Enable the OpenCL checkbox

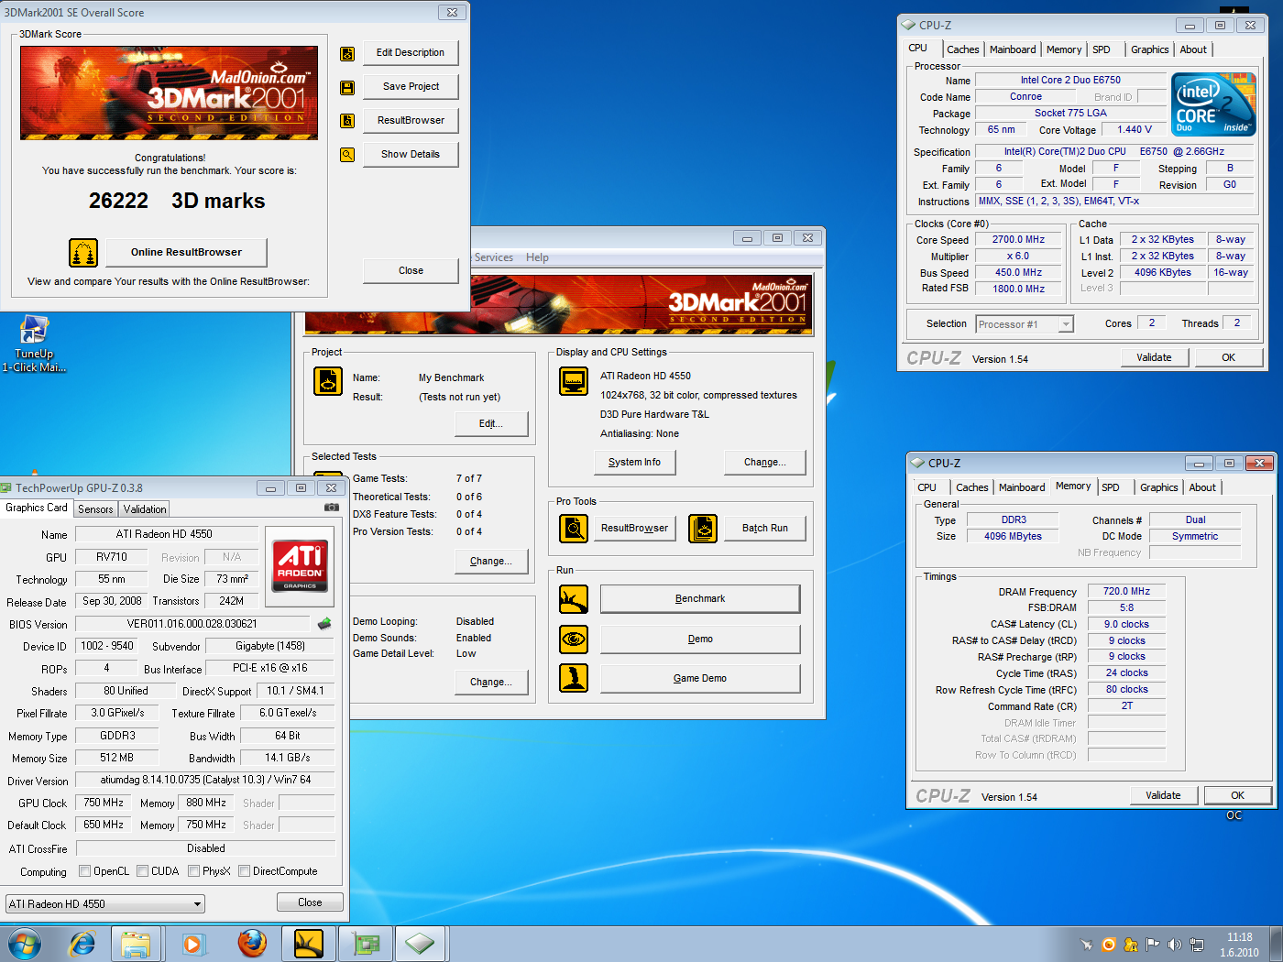click(x=84, y=871)
